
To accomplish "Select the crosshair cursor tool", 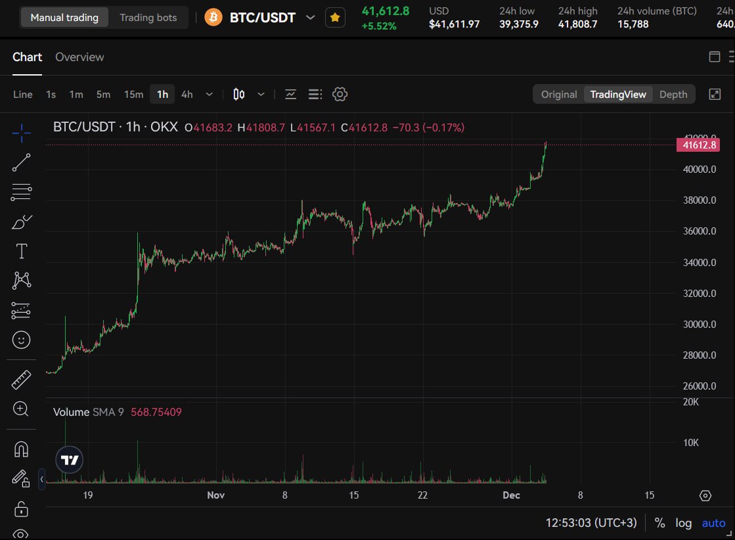I will pos(21,133).
